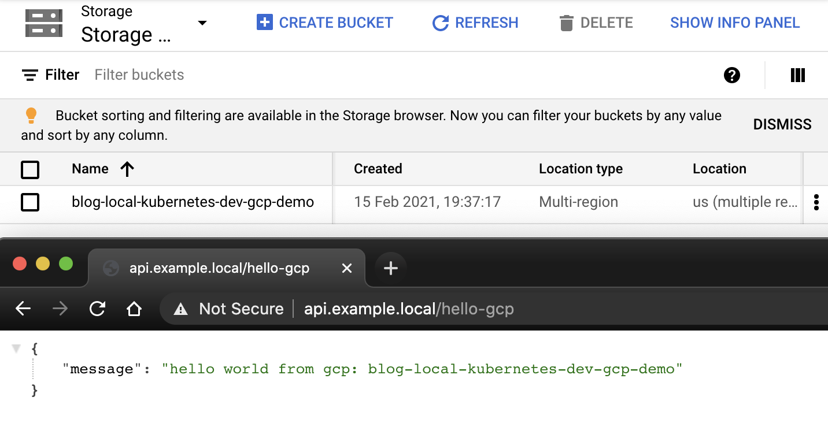Open the blog-local-kubernetes-dev-gcp-demo bucket link

tap(193, 202)
